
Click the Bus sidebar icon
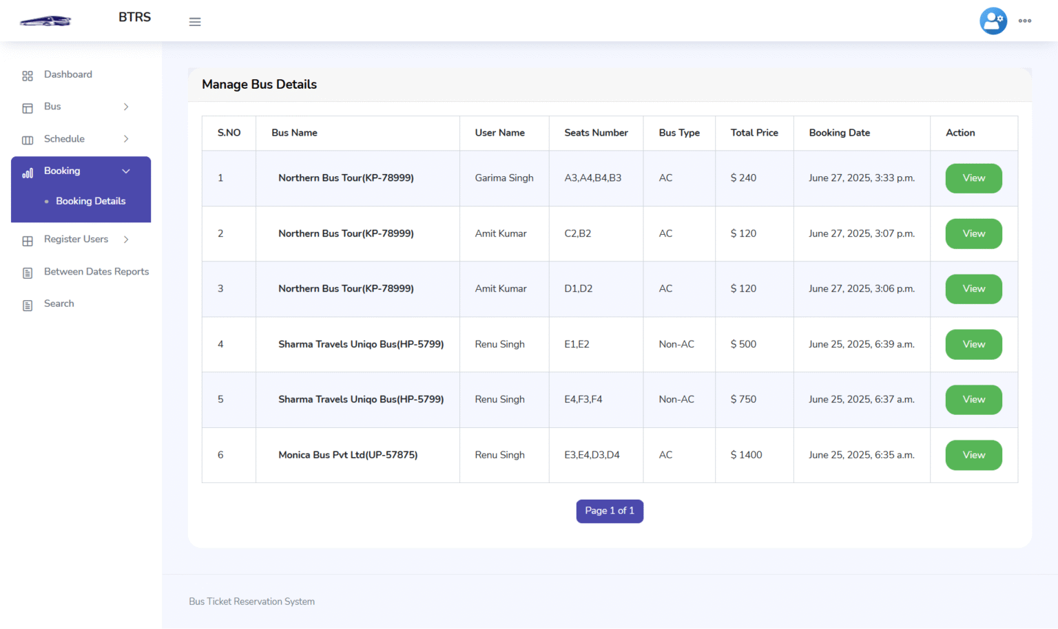point(28,107)
